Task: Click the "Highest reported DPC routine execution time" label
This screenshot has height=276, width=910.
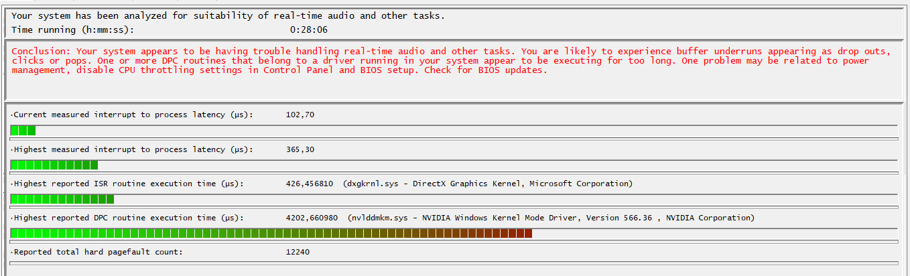Action: tap(127, 218)
